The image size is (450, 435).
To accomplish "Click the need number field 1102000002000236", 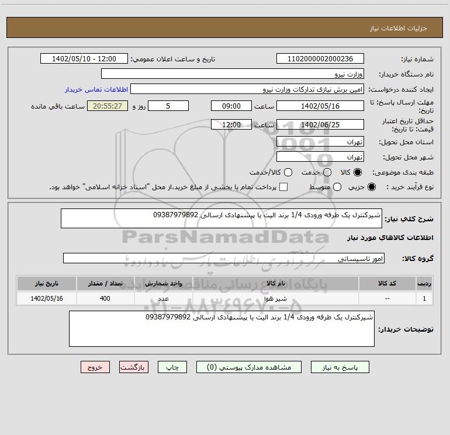I will coord(320,58).
